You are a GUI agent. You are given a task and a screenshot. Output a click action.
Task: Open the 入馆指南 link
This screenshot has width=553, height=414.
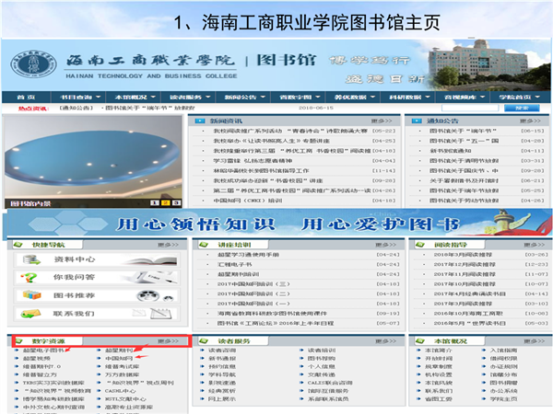coord(503,351)
